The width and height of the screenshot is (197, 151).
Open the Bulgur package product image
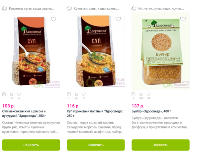pyautogui.click(x=161, y=51)
